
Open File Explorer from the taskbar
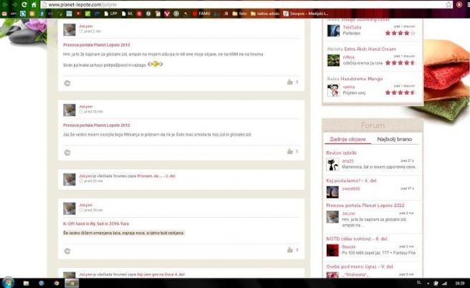click(x=26, y=283)
